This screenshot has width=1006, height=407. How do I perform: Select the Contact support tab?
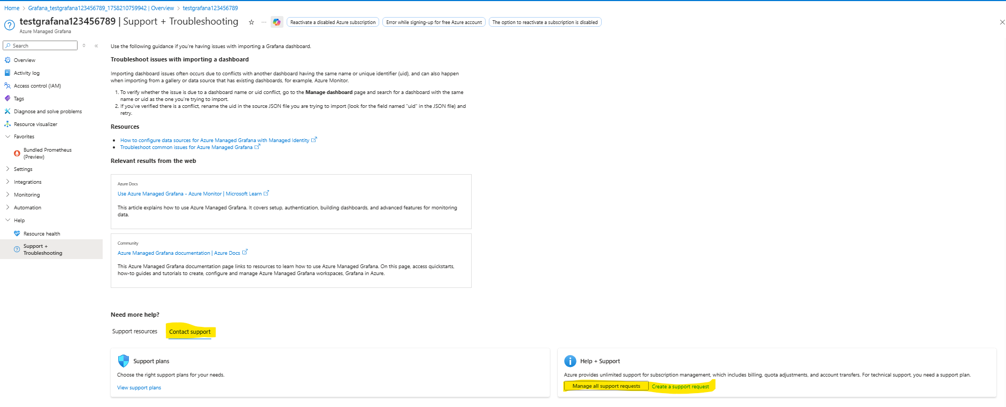pos(190,332)
